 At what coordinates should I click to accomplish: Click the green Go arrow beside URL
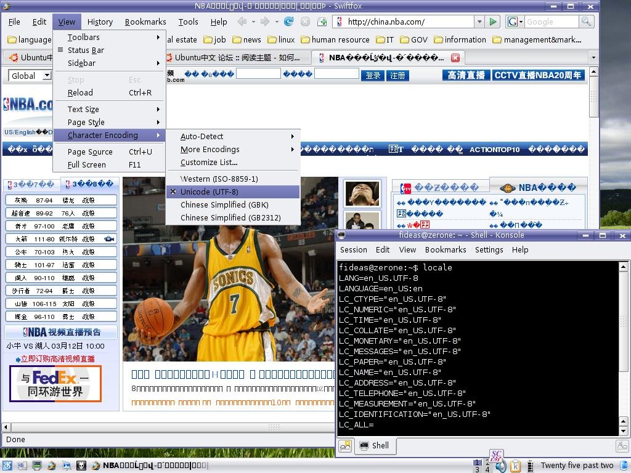tap(492, 22)
